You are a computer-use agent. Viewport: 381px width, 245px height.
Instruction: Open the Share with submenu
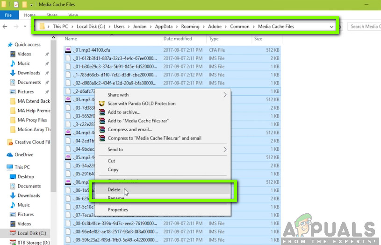pyautogui.click(x=163, y=95)
